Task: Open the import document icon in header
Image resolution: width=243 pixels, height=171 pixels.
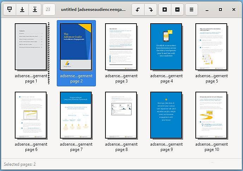Action: (10, 10)
